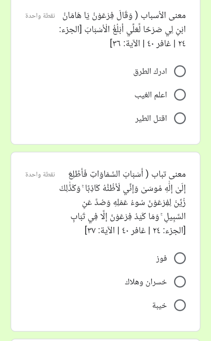Choose the radio circle beside 'خسران وهلاك'
Image resolution: width=211 pixels, height=341 pixels.
(x=181, y=282)
